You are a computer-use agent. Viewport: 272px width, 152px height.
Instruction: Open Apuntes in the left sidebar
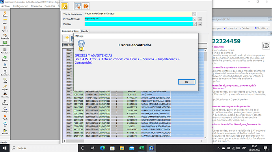click(x=5, y=29)
